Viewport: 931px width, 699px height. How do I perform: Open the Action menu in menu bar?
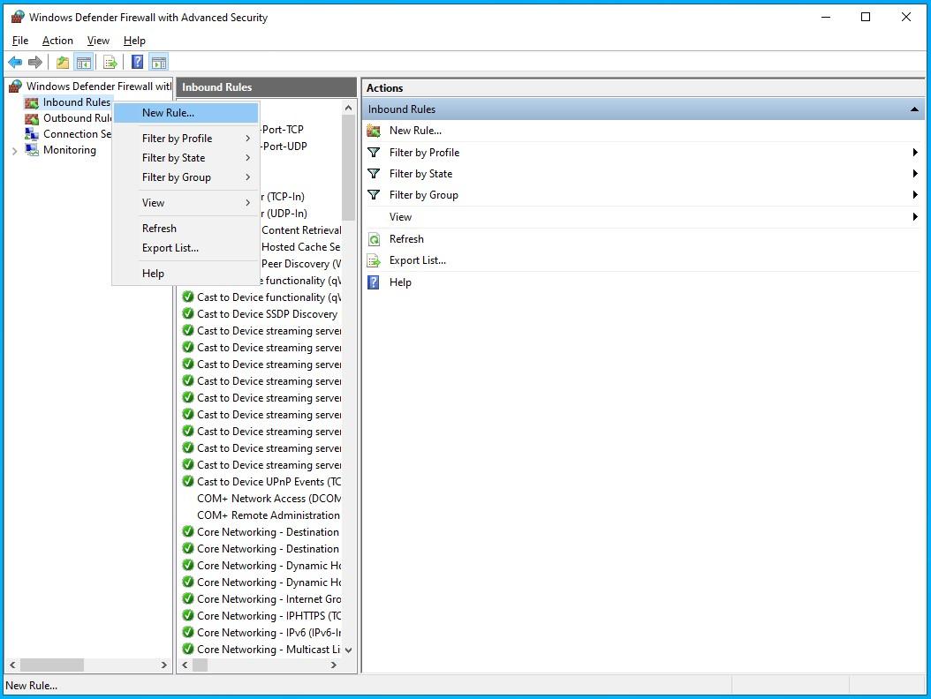click(x=57, y=41)
